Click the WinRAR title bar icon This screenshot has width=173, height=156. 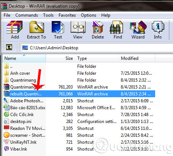[x=4, y=6]
